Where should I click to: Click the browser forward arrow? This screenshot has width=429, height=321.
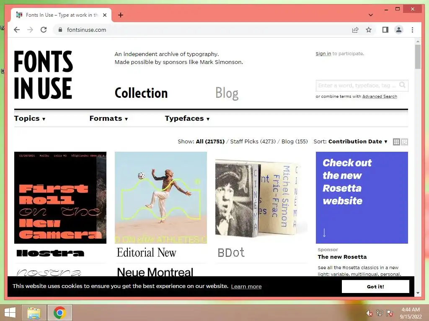pos(30,30)
